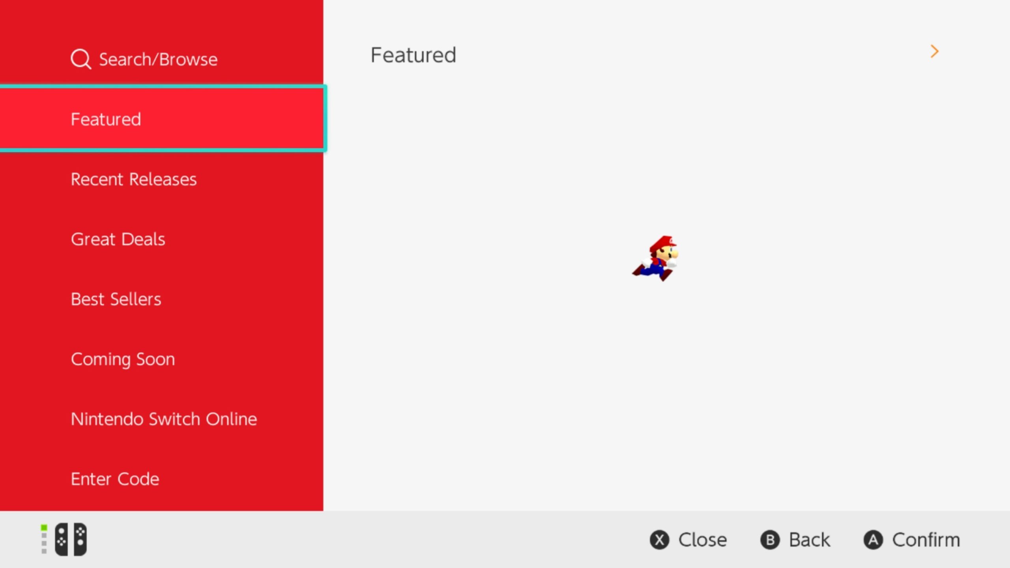The height and width of the screenshot is (568, 1010).
Task: Open Coming Soon section
Action: click(x=123, y=359)
